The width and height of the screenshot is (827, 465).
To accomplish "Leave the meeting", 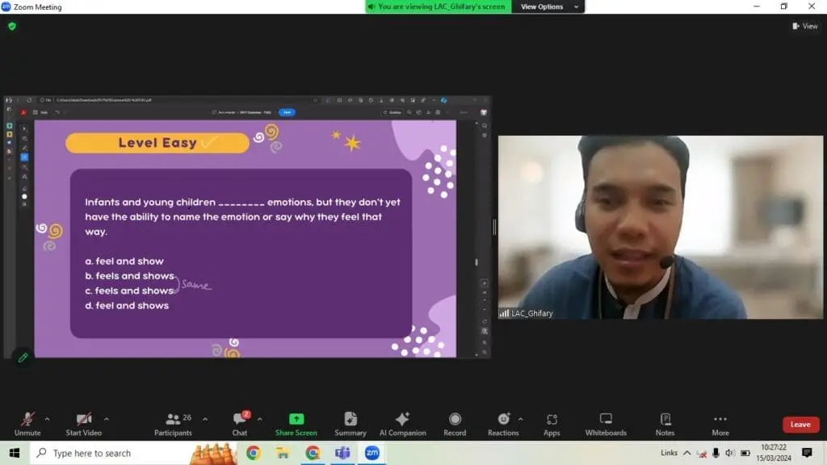I will (800, 425).
